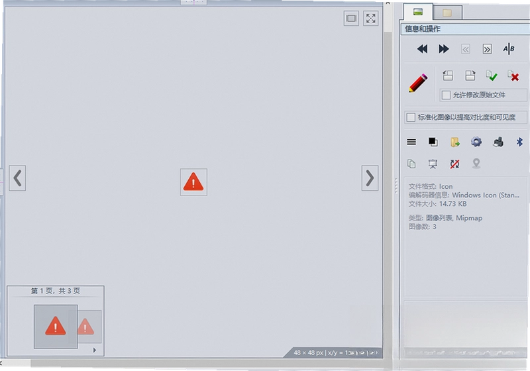Expand page list with small triangle arrow

pyautogui.click(x=95, y=350)
